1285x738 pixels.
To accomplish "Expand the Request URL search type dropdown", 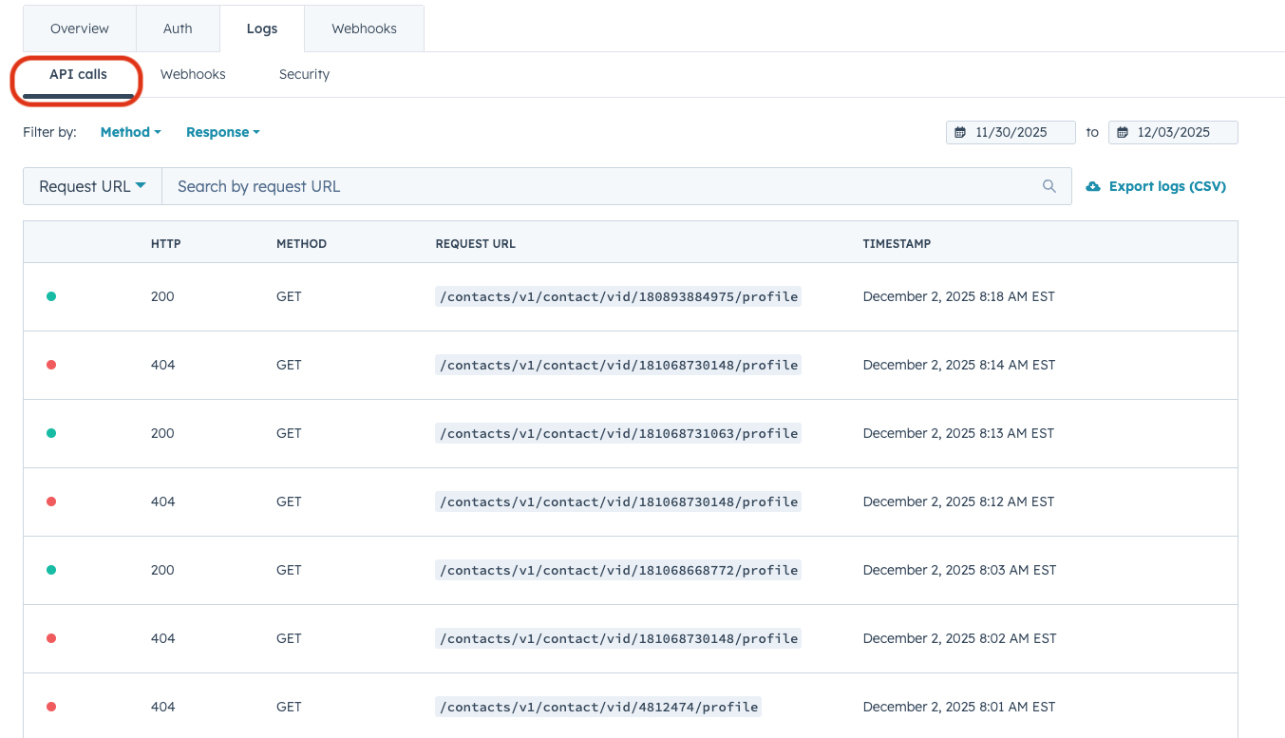I will coord(92,186).
